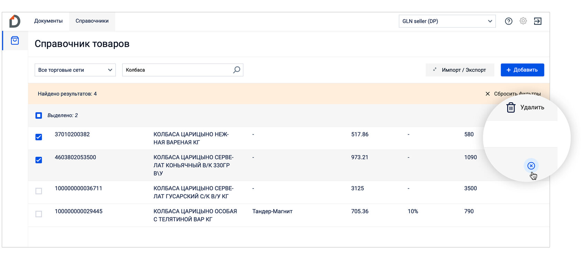The width and height of the screenshot is (581, 257).
Task: Click ОСОБАЯ С ТЕЛЯТИНОЙ ВАР КГ name
Action: click(x=195, y=215)
